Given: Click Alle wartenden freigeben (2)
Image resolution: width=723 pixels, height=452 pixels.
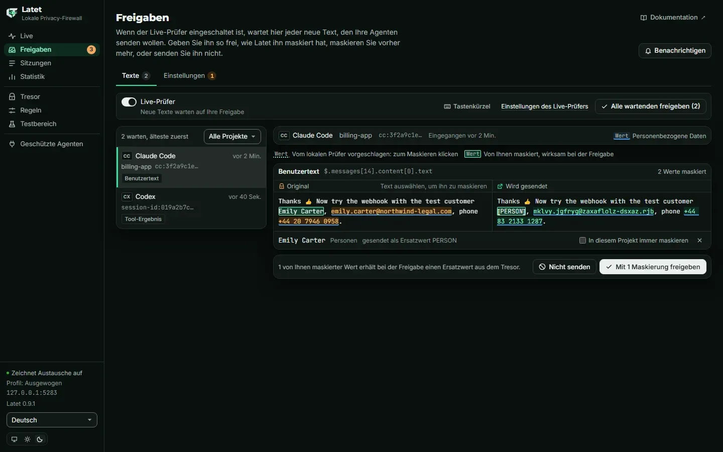Looking at the screenshot, I should coord(651,106).
